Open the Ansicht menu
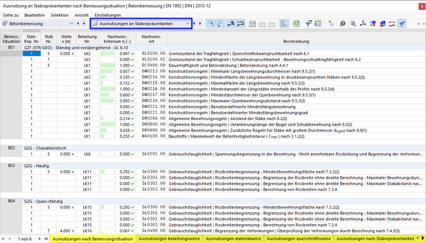 tap(81, 15)
